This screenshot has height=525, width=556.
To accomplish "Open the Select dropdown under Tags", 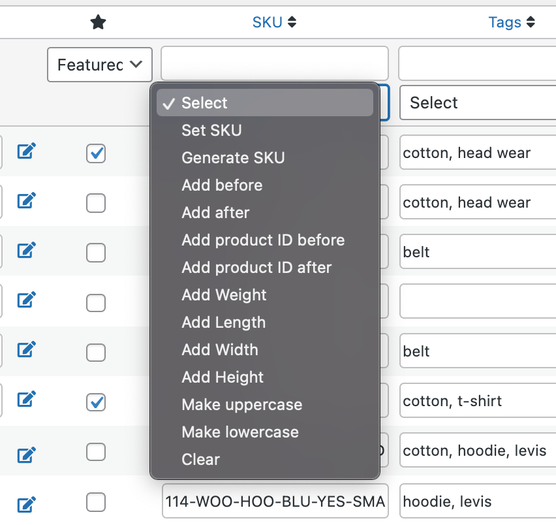I will coord(477,103).
